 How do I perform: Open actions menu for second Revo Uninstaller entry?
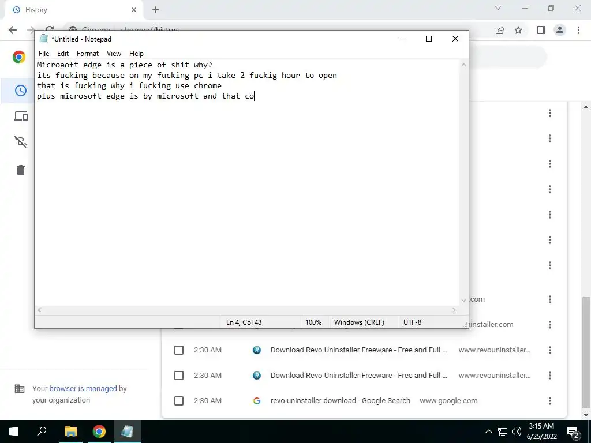point(550,376)
